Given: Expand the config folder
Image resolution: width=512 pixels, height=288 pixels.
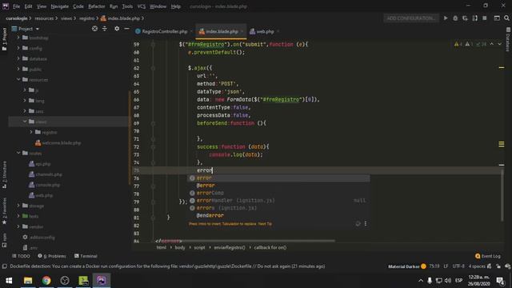Looking at the screenshot, I should [18, 48].
